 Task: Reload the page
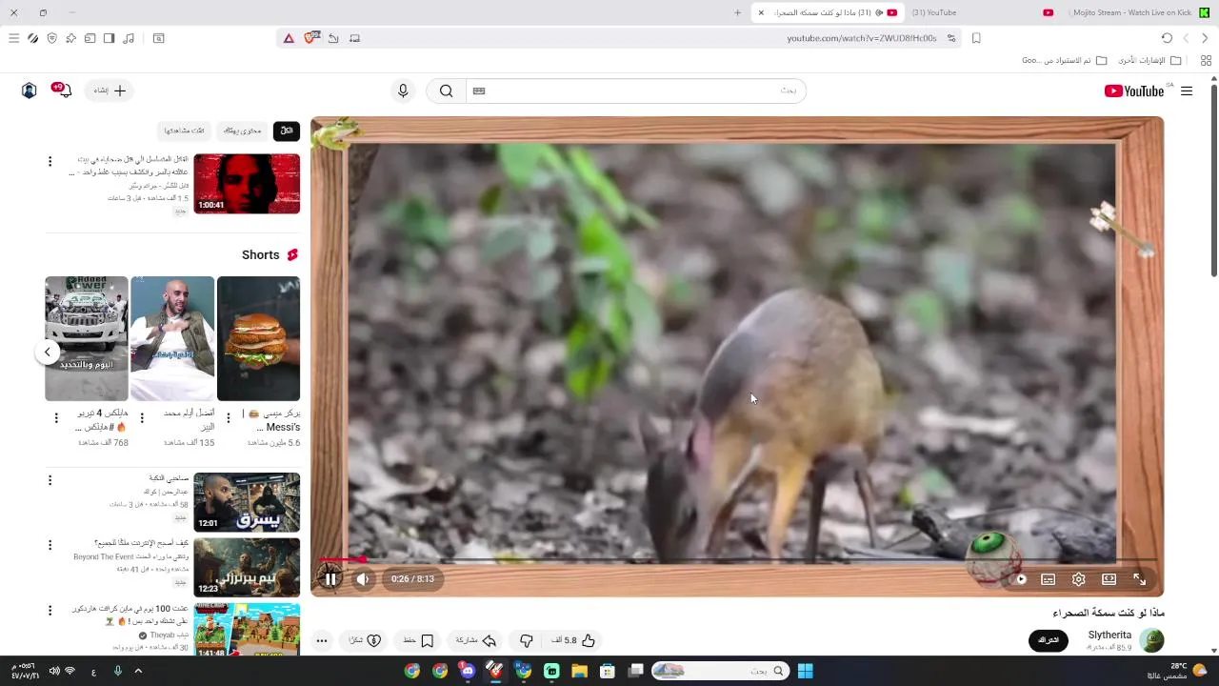tap(1167, 38)
